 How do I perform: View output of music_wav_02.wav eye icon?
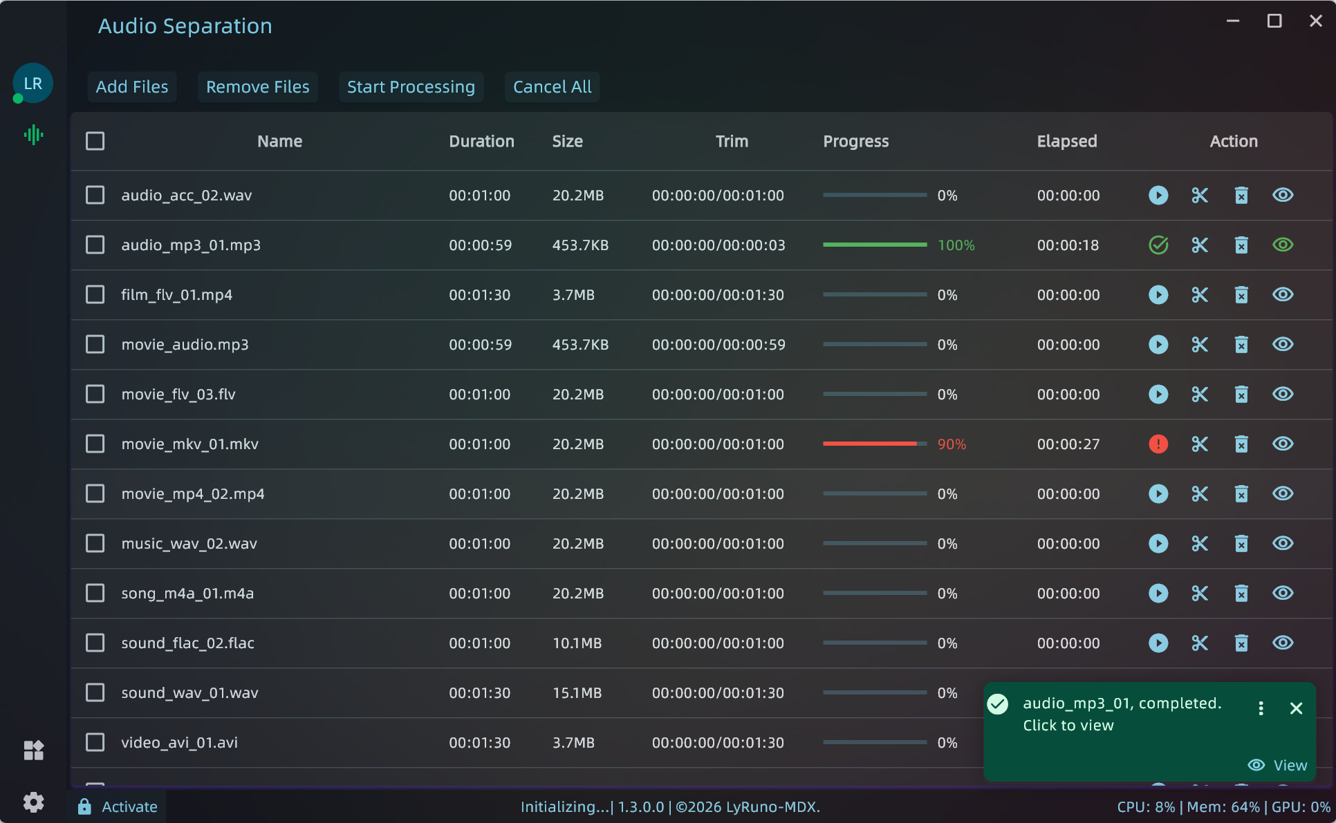tap(1283, 544)
